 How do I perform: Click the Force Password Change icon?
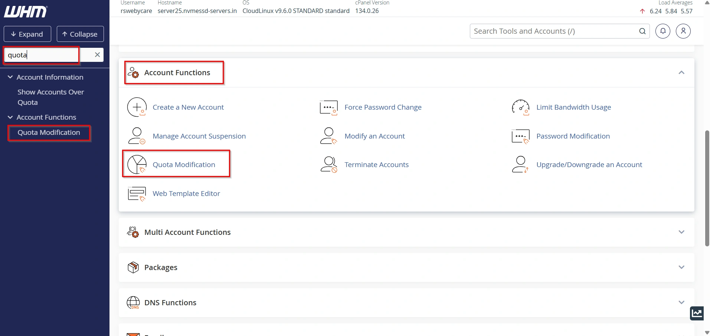(x=329, y=107)
